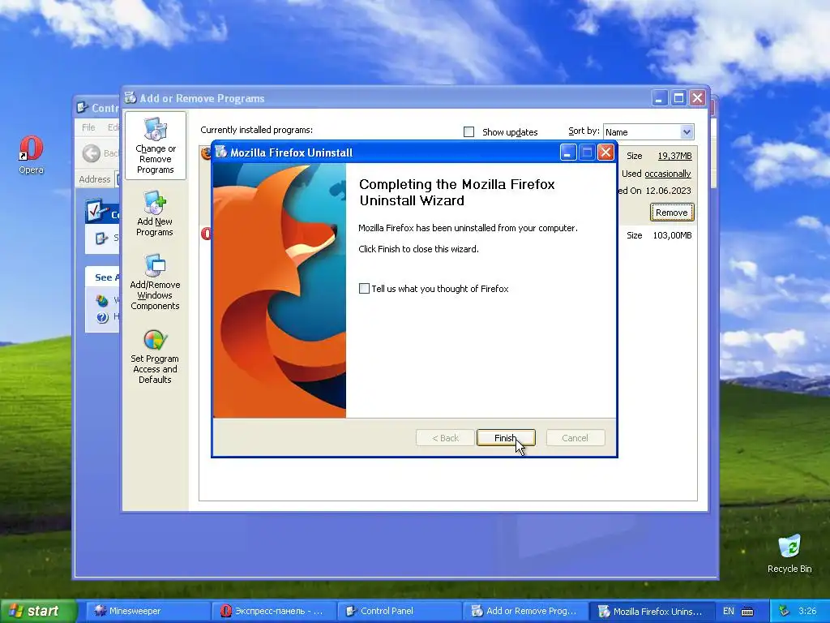The height and width of the screenshot is (623, 830).
Task: Enable the Show updates checkbox
Action: point(469,132)
